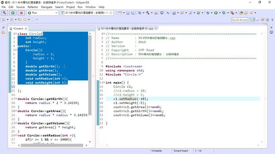Open the launch configuration selector dropdown

(x=107, y=13)
